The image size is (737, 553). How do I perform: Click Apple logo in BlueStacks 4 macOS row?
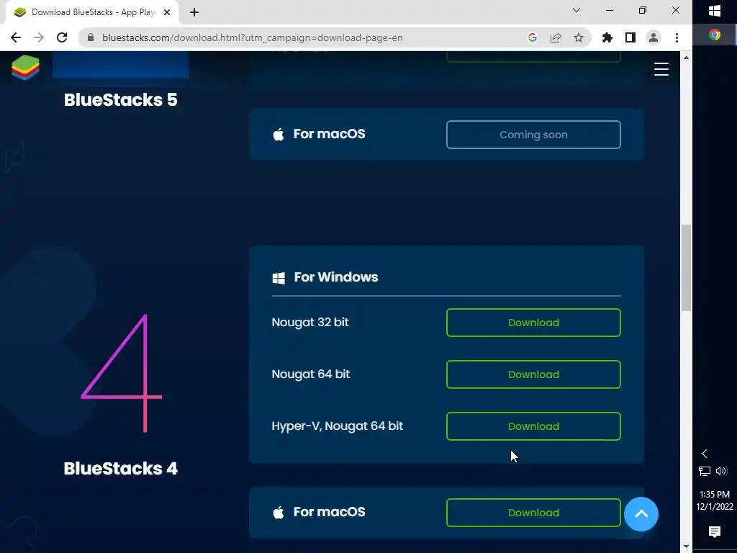279,513
